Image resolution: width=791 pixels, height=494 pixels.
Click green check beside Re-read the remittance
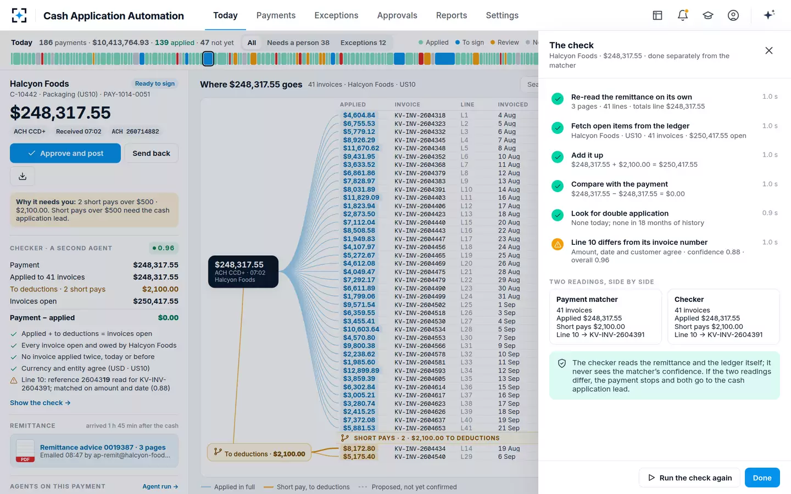pos(558,99)
